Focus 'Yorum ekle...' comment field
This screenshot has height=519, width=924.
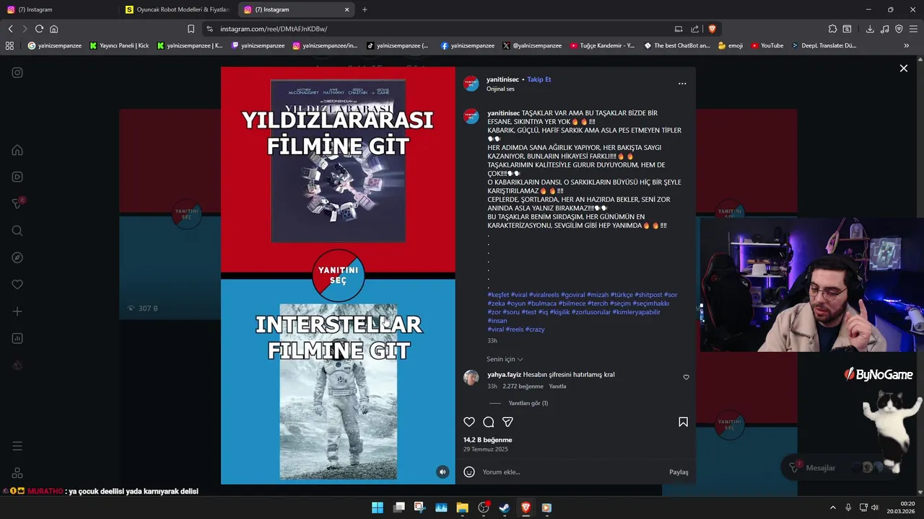click(x=570, y=472)
